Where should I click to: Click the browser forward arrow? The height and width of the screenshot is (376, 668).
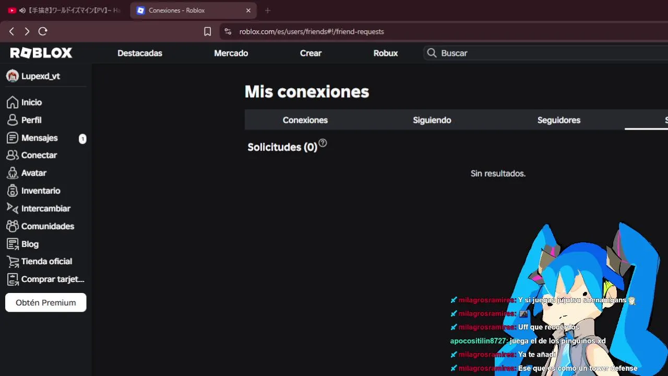click(x=27, y=31)
